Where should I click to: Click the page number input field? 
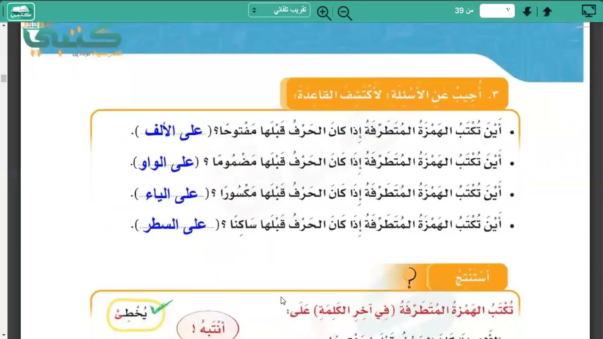click(497, 10)
